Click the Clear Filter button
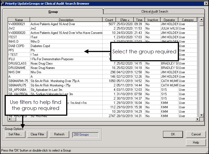This screenshot has height=154, width=209. tap(38, 134)
